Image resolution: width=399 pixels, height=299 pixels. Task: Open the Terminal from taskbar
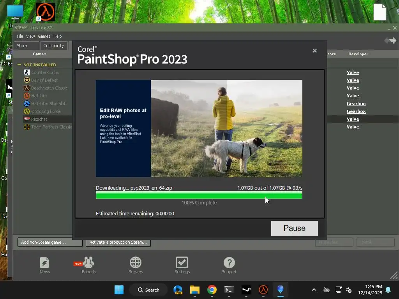pyautogui.click(x=229, y=290)
